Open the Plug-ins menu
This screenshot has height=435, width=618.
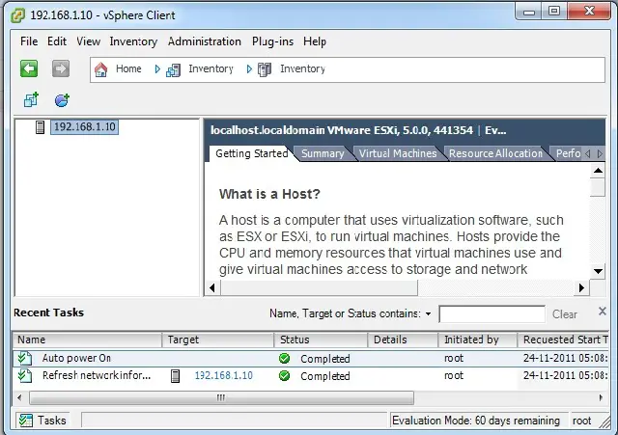click(272, 41)
